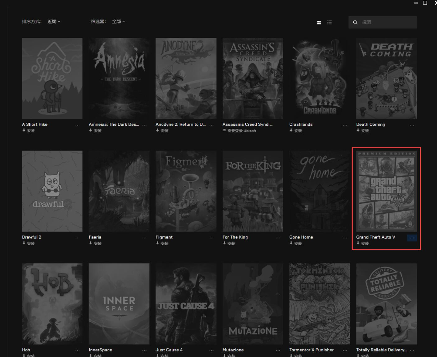This screenshot has width=437, height=357.
Task: Select the A Short Hike cover art
Action: 52,78
